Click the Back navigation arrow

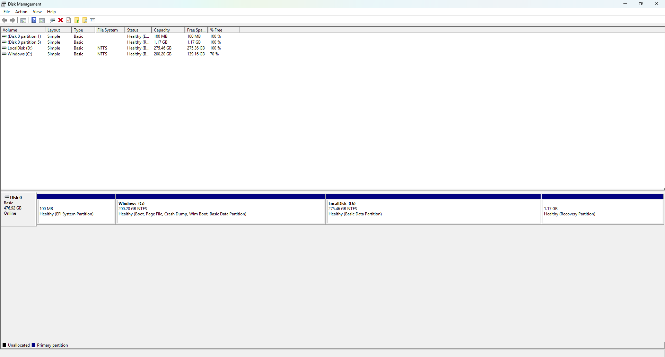coord(5,20)
